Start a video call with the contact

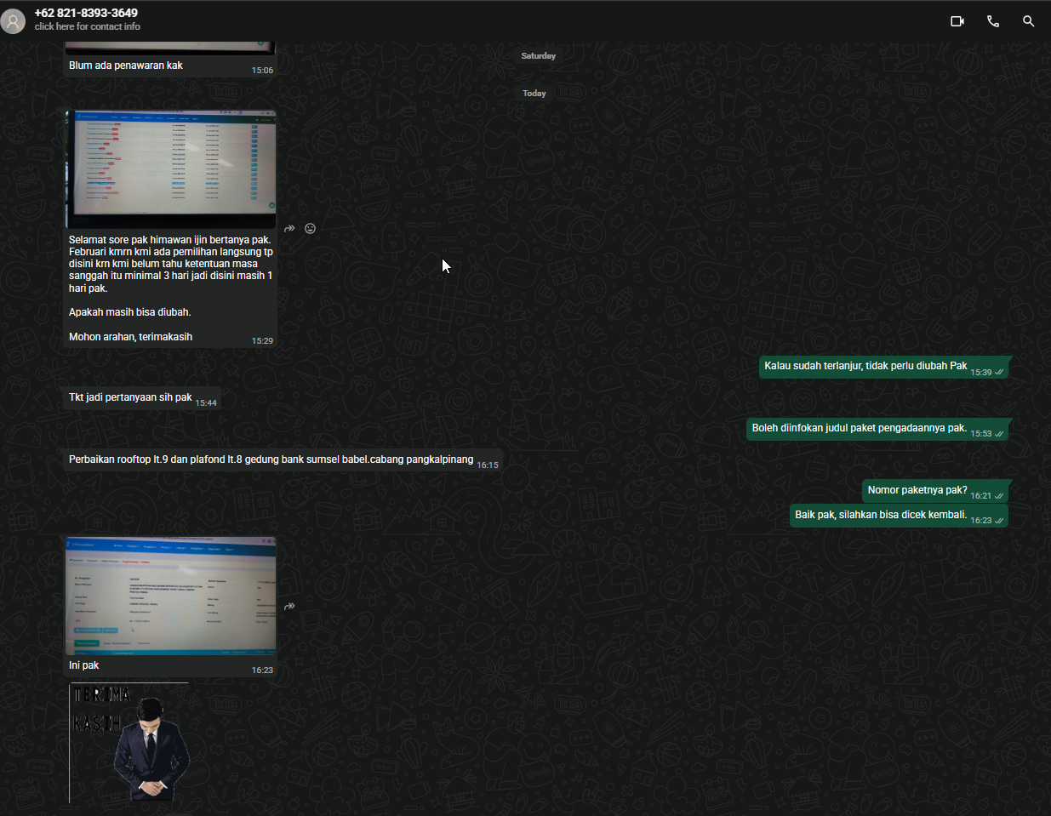click(x=957, y=21)
